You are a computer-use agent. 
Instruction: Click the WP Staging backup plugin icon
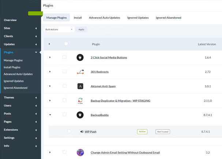[x=80, y=100]
